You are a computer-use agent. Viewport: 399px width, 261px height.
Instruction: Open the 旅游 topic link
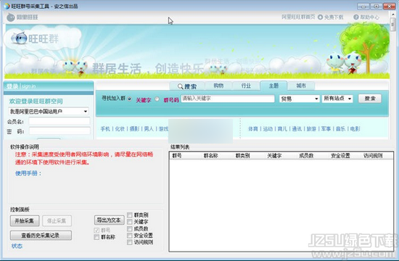click(311, 129)
